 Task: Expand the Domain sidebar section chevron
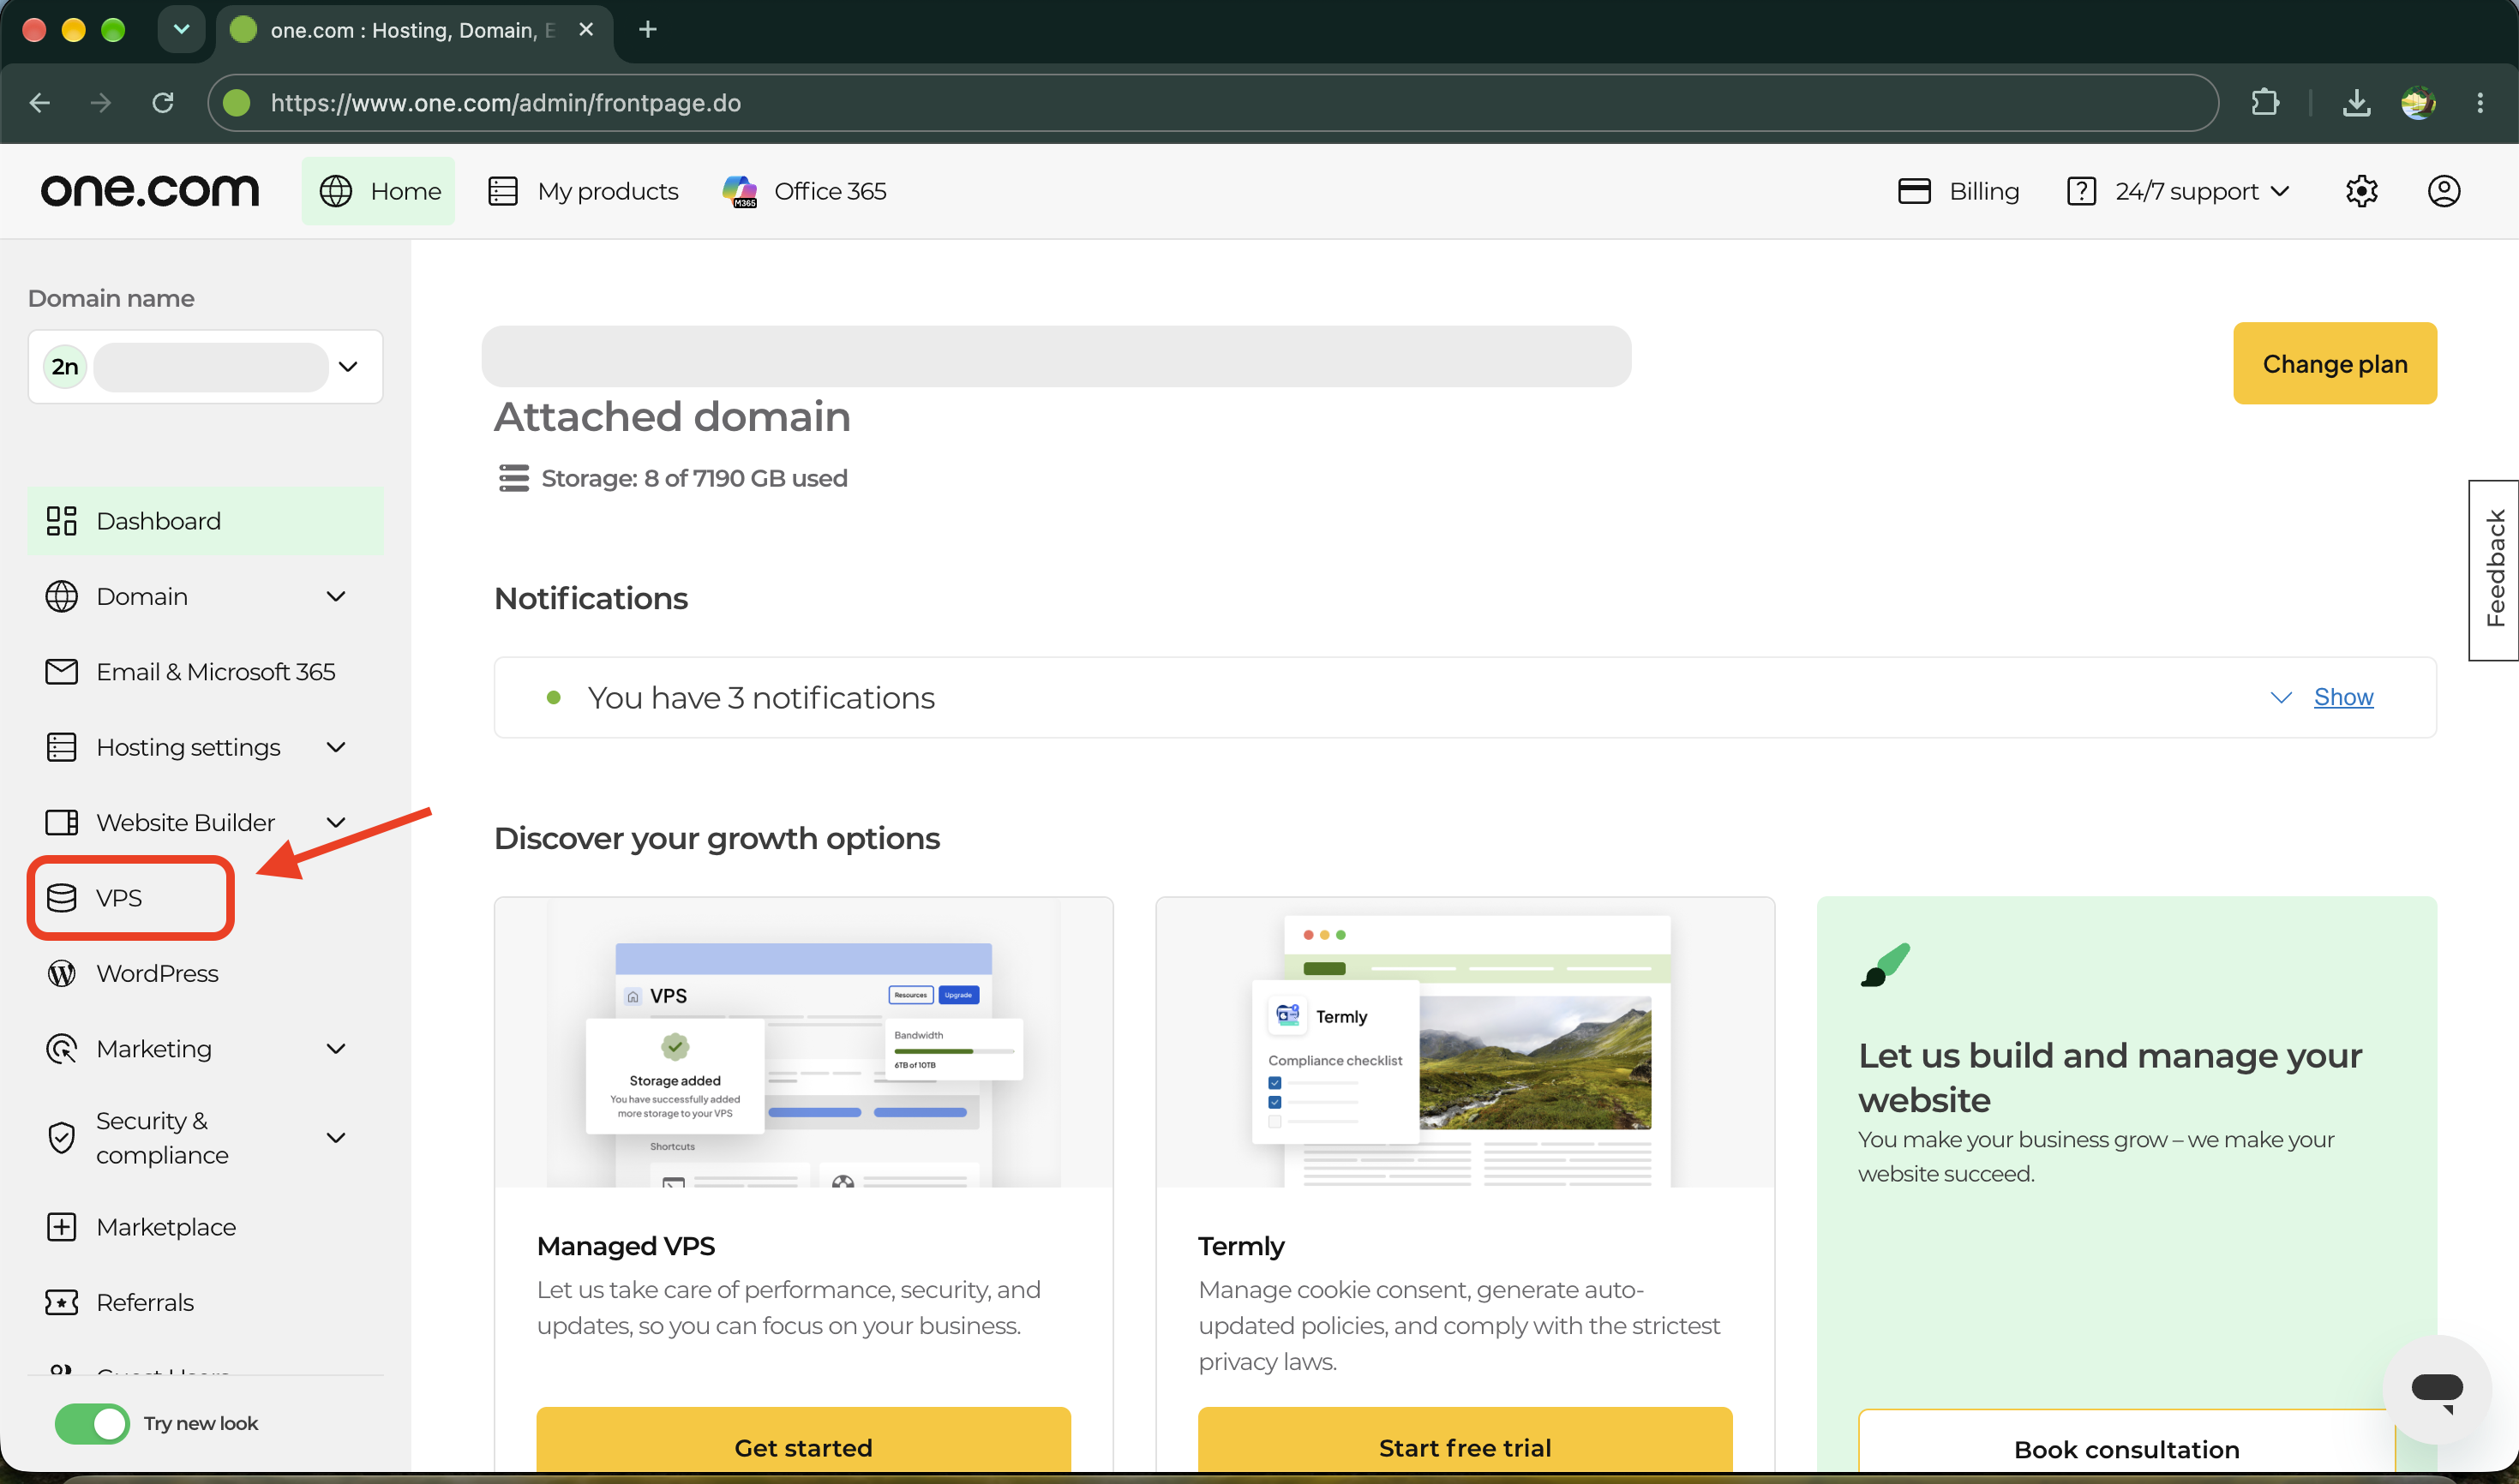click(x=336, y=597)
